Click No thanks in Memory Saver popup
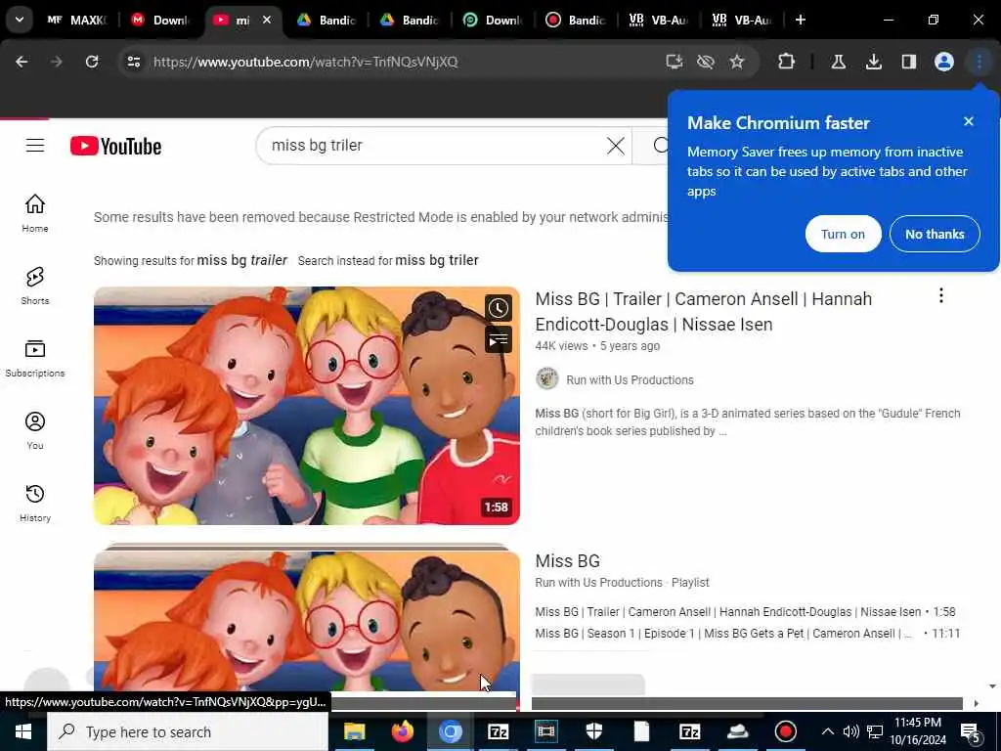1001x751 pixels. [x=935, y=234]
